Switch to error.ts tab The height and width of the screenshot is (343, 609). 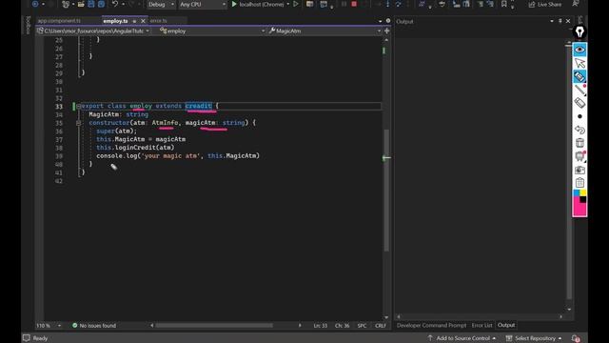159,21
